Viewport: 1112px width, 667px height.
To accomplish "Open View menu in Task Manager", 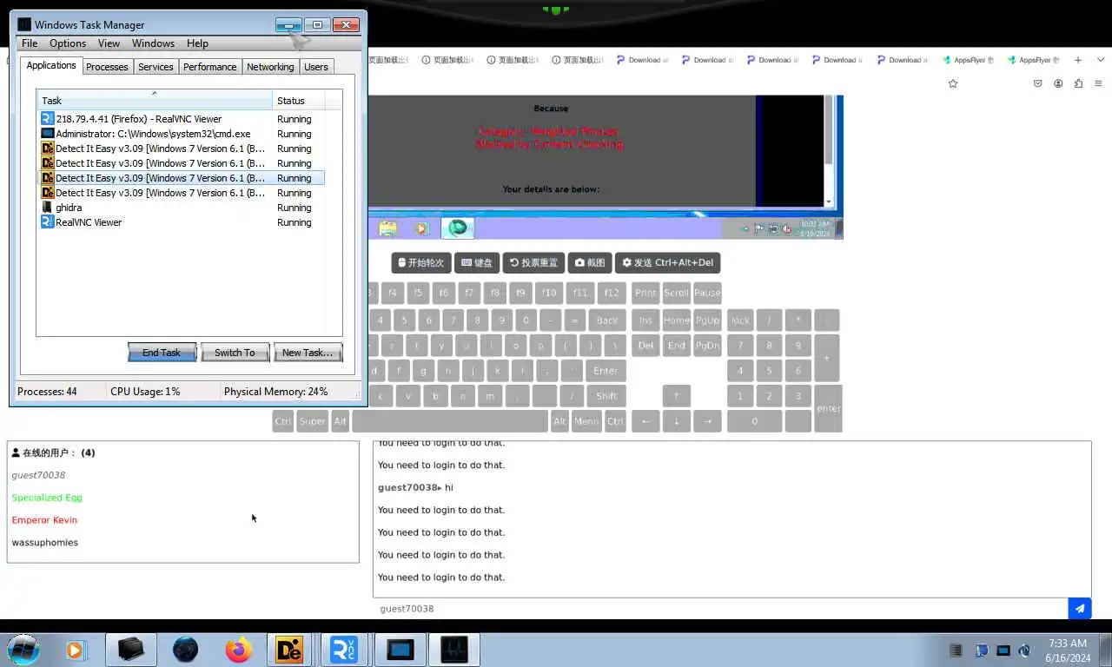I will tap(109, 43).
